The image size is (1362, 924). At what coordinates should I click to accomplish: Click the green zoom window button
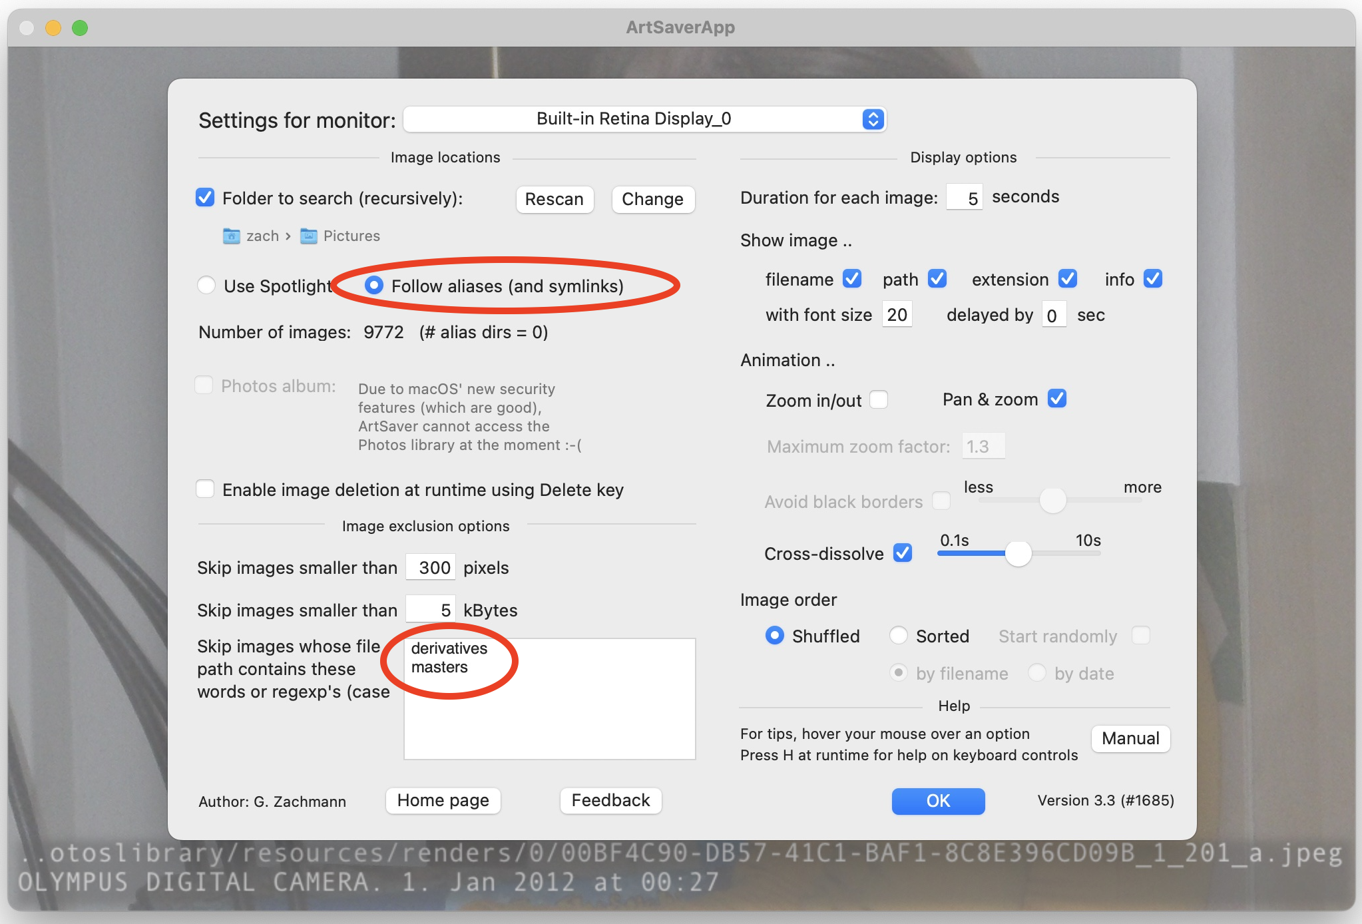[x=80, y=28]
